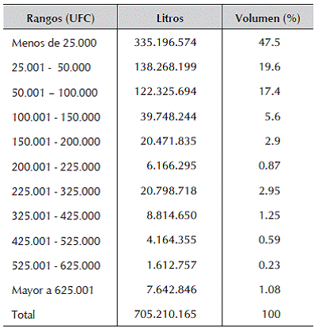322x332 pixels.
Task: Select the Total litros 705.210.165 cell
Action: (165, 314)
